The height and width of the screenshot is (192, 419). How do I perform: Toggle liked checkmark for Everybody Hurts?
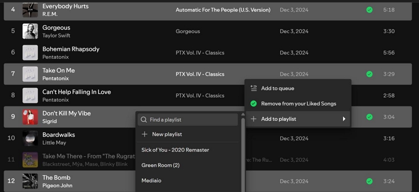click(369, 10)
